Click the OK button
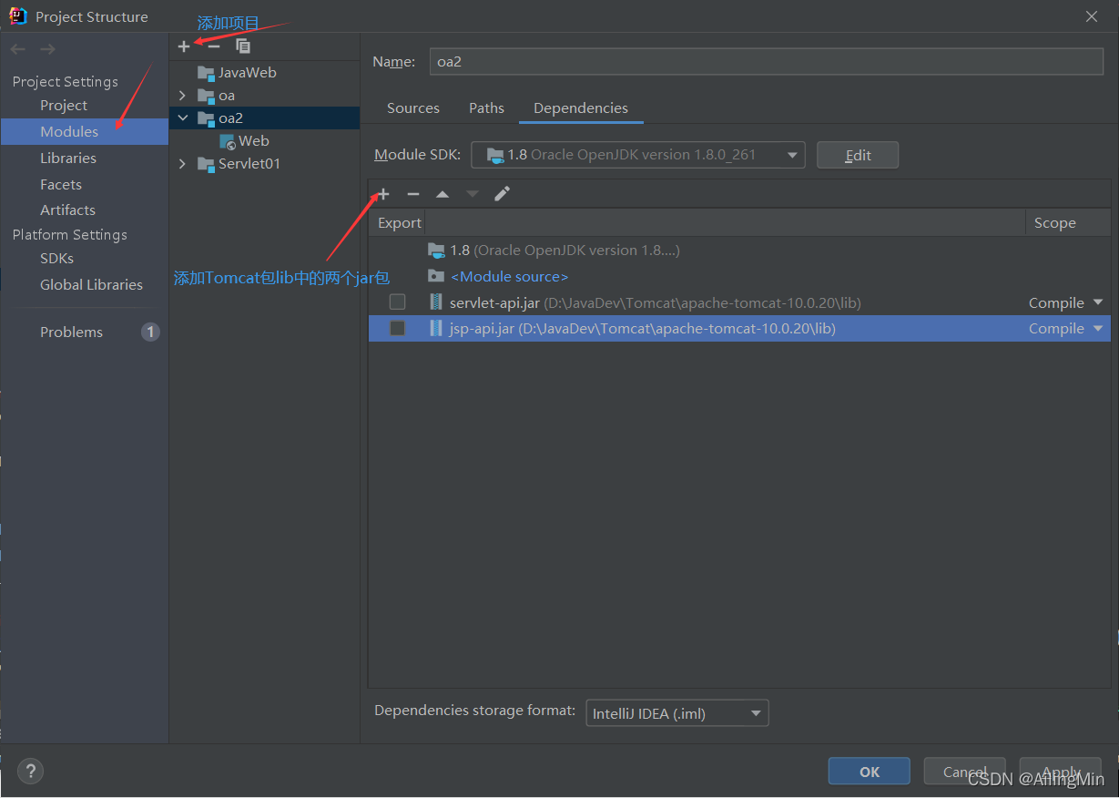Image resolution: width=1119 pixels, height=798 pixels. pyautogui.click(x=870, y=772)
